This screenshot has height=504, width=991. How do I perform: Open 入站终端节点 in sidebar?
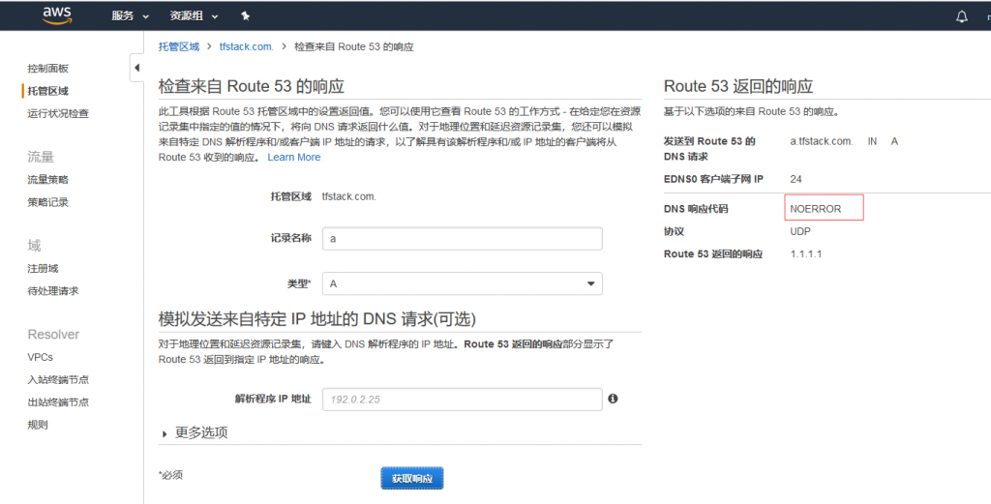[x=58, y=379]
